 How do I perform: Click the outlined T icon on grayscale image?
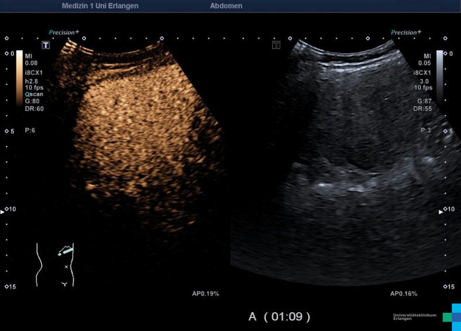click(277, 45)
